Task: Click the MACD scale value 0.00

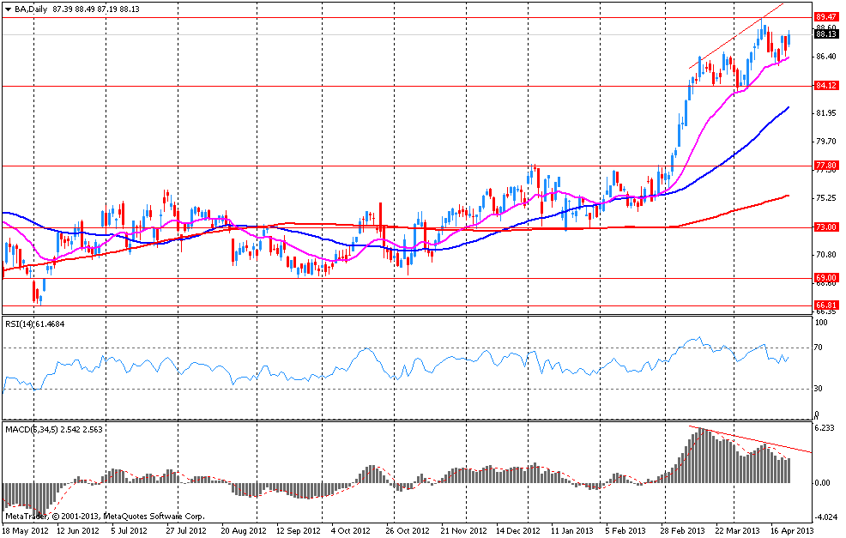Action: [823, 483]
